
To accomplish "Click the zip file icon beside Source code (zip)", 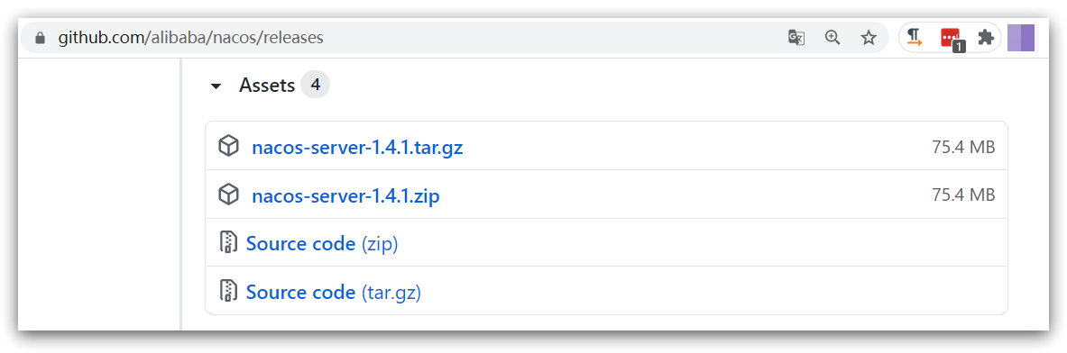I will 229,242.
